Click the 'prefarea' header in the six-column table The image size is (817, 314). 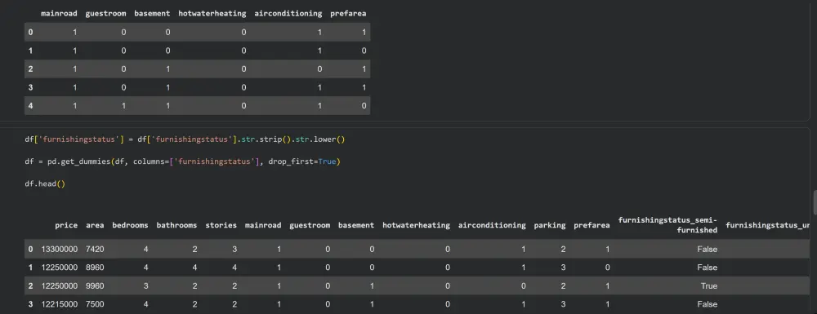348,14
